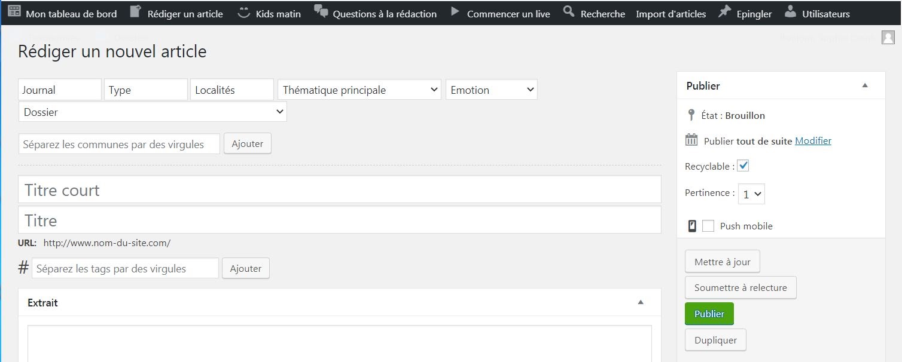Click the user avatar in the top right
This screenshot has height=362, width=902.
888,38
